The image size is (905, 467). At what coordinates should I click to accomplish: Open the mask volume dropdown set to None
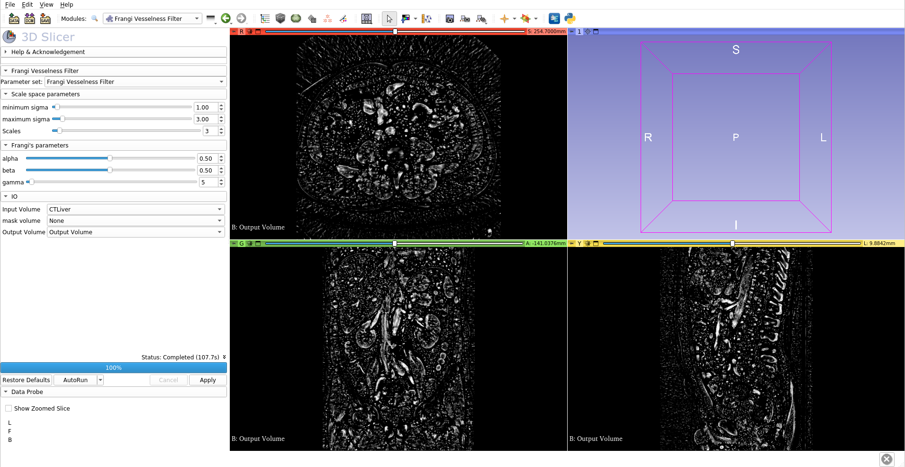pos(135,220)
